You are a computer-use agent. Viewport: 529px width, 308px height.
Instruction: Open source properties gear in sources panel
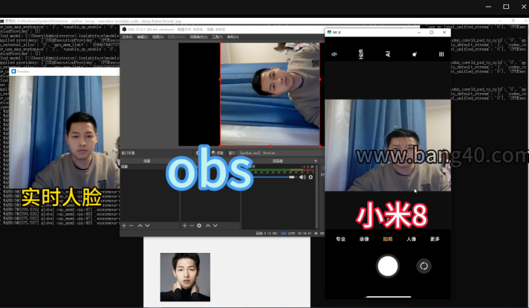click(x=199, y=225)
